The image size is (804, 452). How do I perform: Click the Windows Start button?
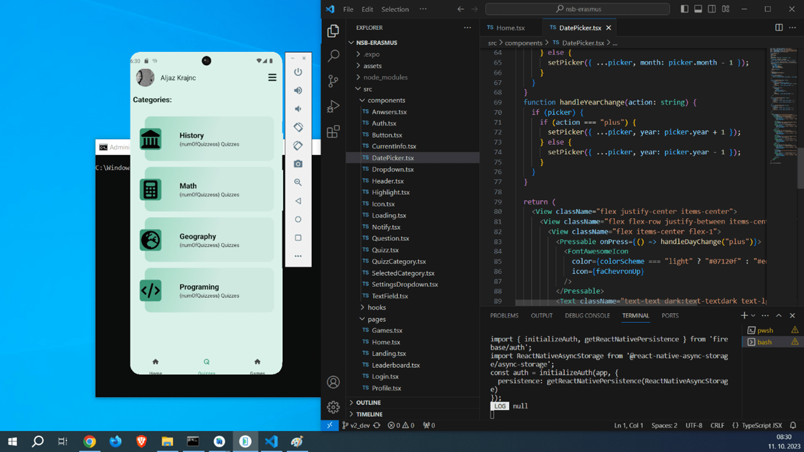[x=12, y=442]
